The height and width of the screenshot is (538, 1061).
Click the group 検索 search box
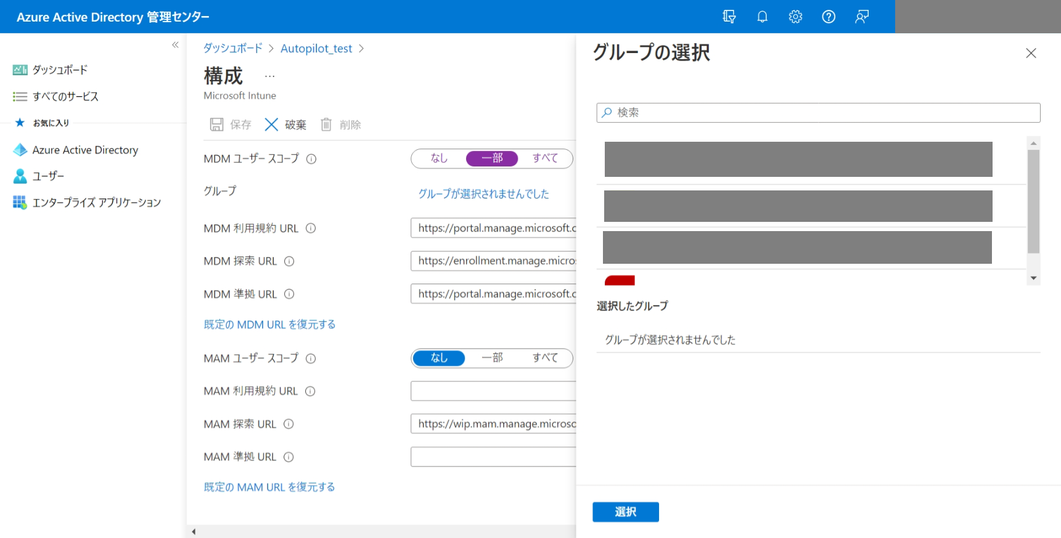818,113
